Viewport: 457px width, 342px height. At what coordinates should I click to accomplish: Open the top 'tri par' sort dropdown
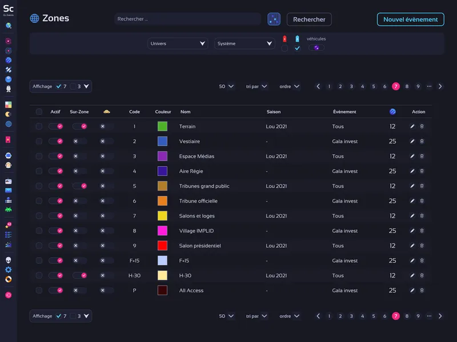pyautogui.click(x=256, y=87)
